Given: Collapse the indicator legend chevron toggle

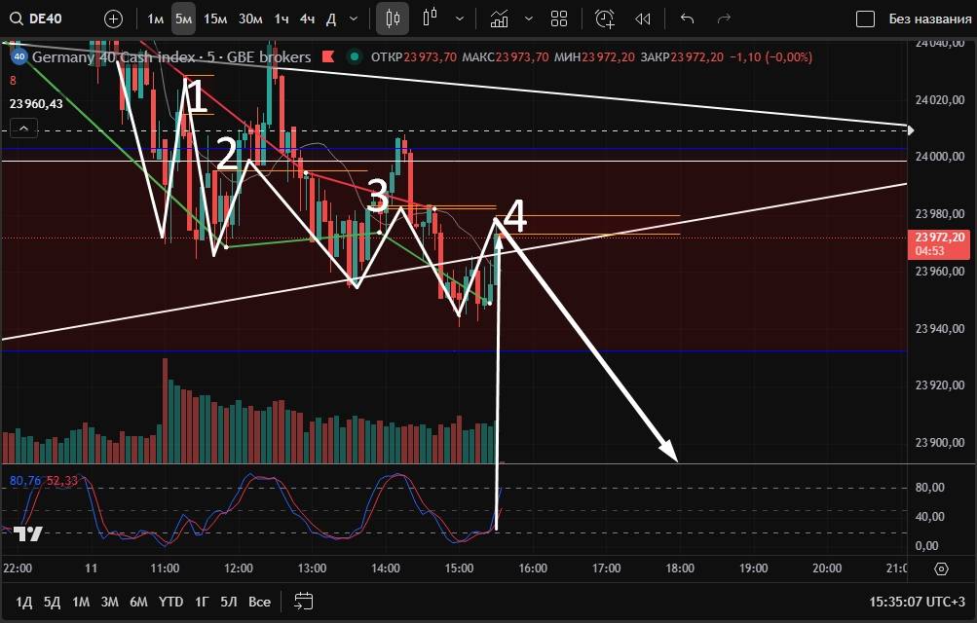Looking at the screenshot, I should coord(23,128).
